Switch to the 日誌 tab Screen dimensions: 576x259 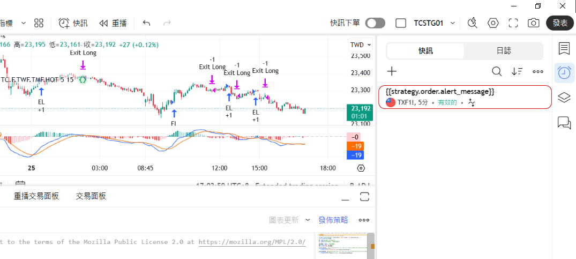click(x=503, y=51)
